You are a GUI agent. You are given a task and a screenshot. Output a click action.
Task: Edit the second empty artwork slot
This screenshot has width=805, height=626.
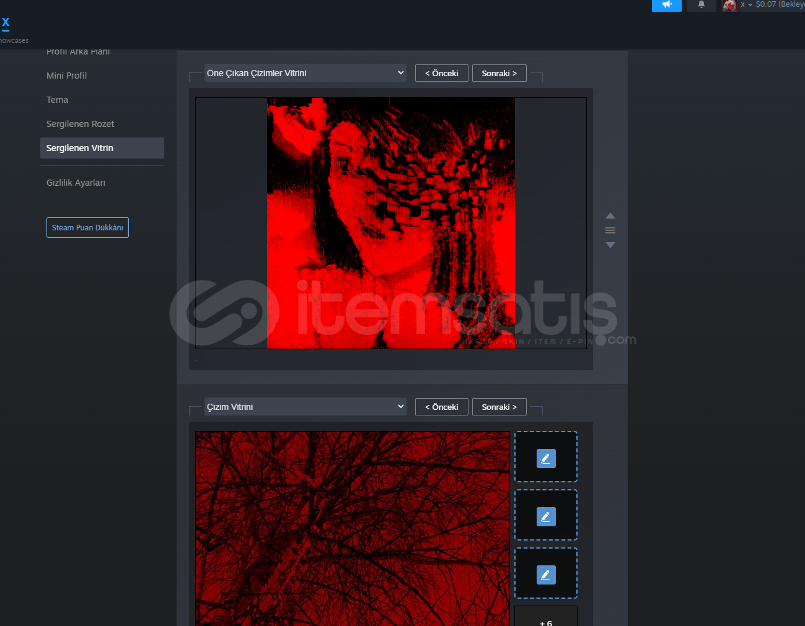[x=546, y=516]
